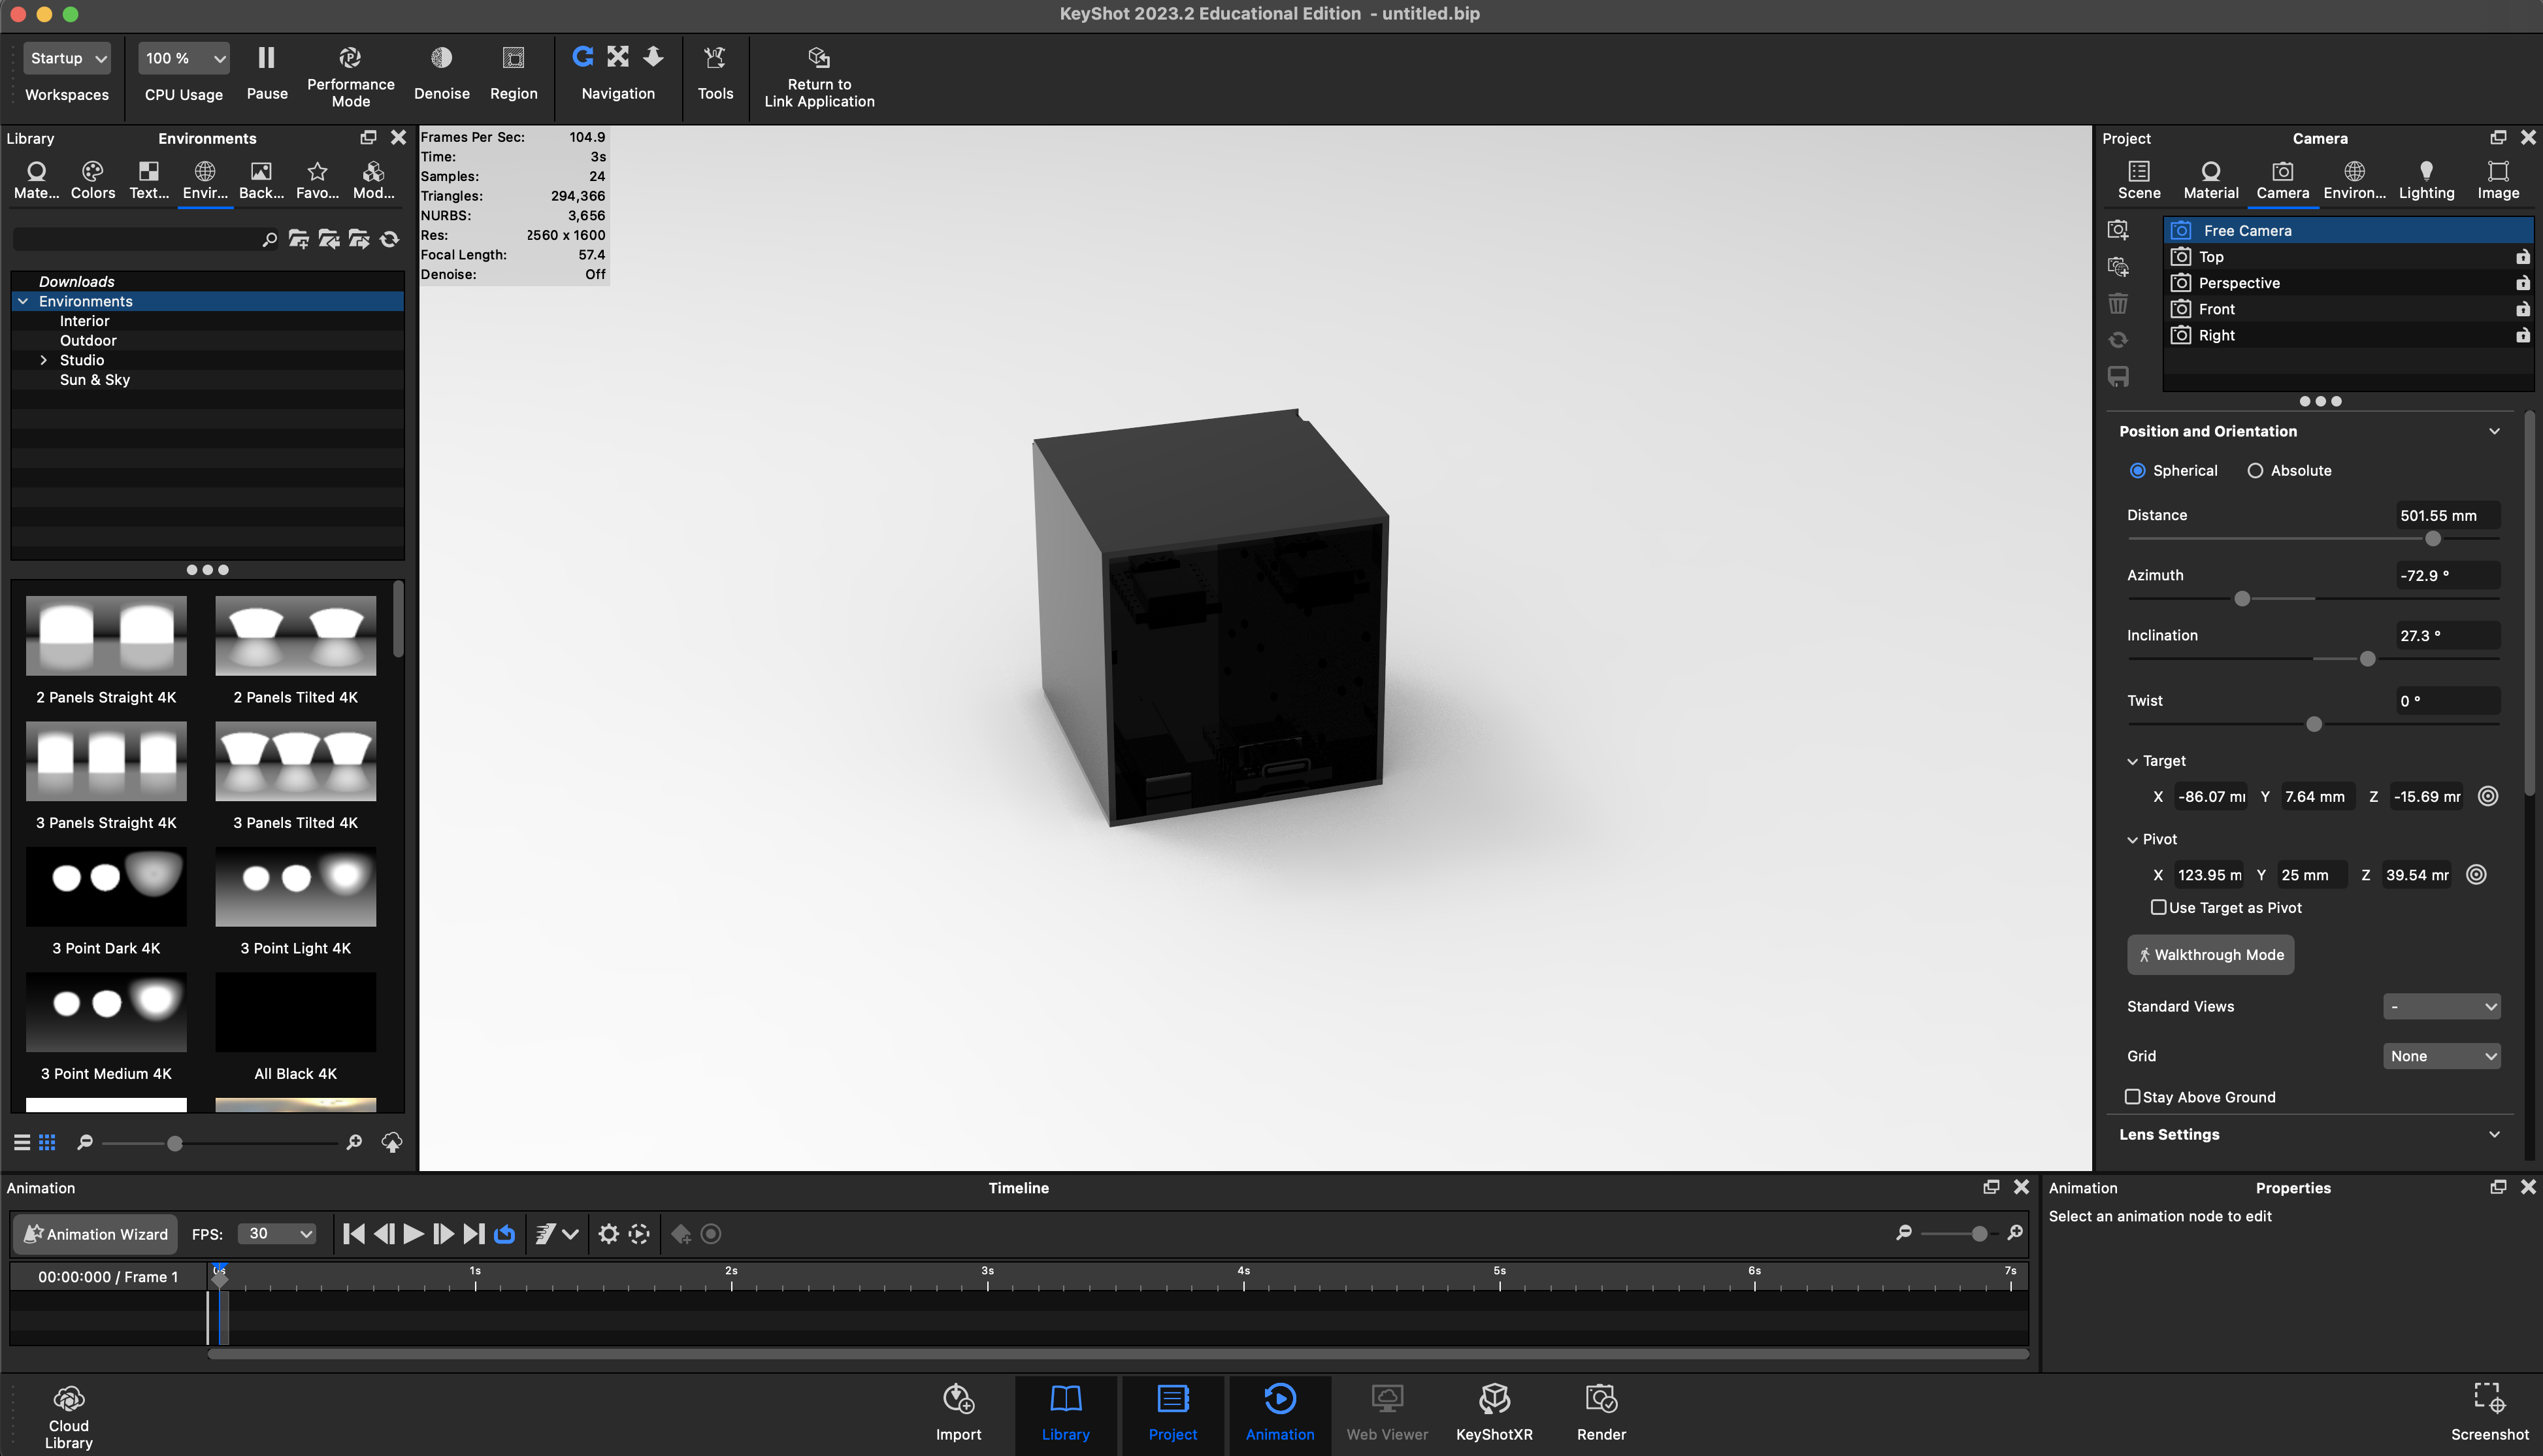Open the Cloud Library
Image resolution: width=2543 pixels, height=1456 pixels.
coord(68,1399)
